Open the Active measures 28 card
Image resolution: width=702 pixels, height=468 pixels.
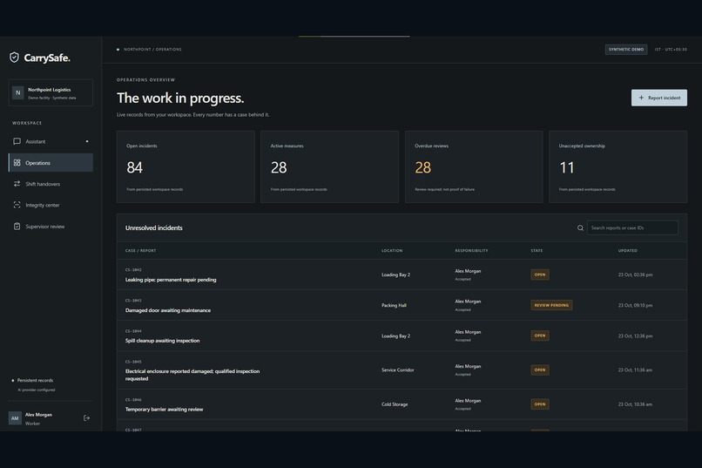[329, 167]
